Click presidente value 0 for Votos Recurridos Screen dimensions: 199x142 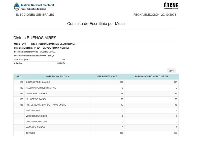pyautogui.click(x=122, y=116)
